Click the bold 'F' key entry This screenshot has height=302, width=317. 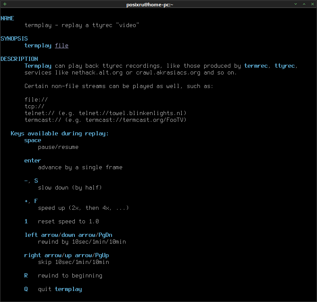36,201
